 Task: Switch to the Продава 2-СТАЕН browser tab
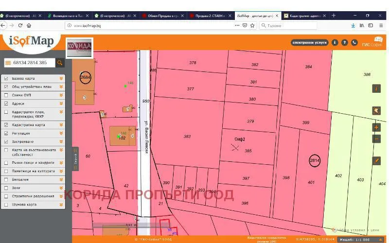click(x=209, y=16)
